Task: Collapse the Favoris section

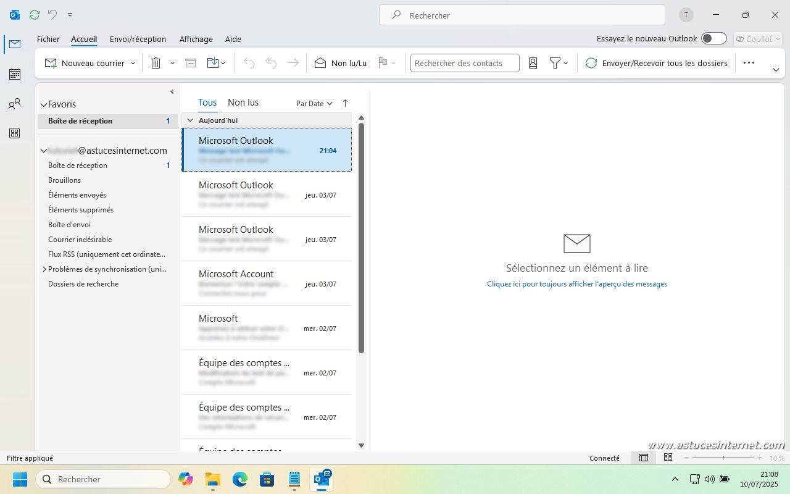Action: pyautogui.click(x=44, y=105)
